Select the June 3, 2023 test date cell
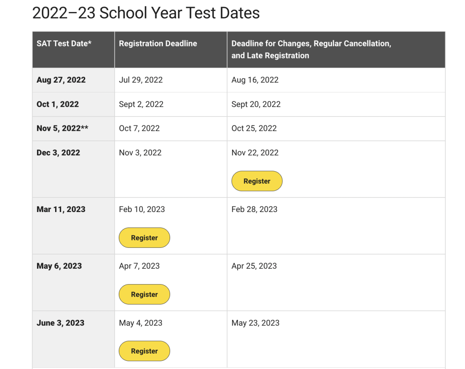The width and height of the screenshot is (465, 369). (74, 339)
